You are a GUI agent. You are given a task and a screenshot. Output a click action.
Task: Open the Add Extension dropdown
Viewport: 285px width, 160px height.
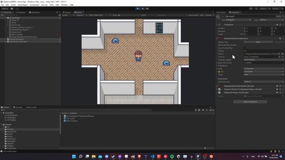point(264,82)
